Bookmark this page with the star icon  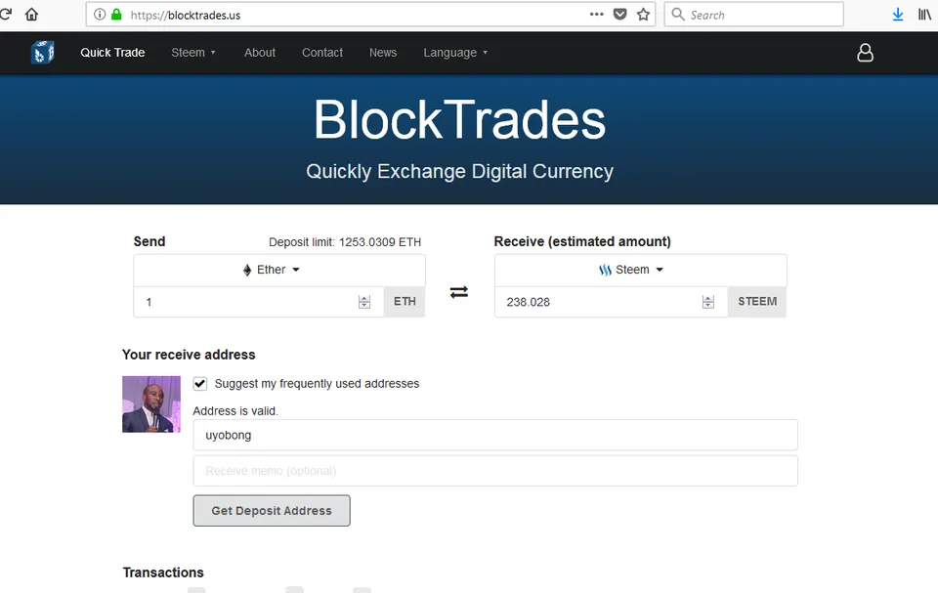(643, 15)
